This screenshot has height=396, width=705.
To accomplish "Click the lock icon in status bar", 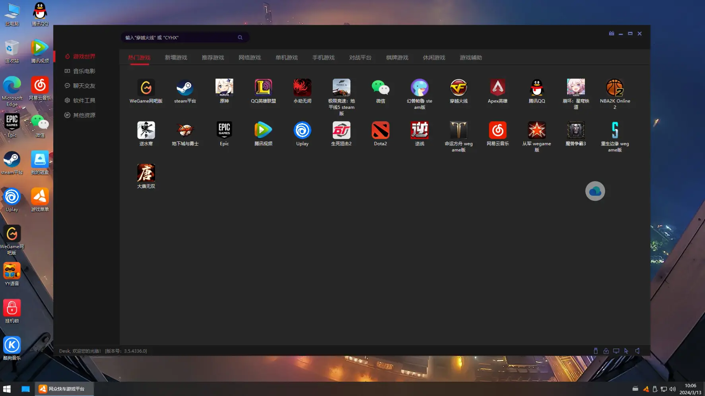I will coord(606,351).
